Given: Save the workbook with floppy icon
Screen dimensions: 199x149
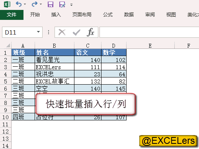Looking at the screenshot, I should pos(51,4).
